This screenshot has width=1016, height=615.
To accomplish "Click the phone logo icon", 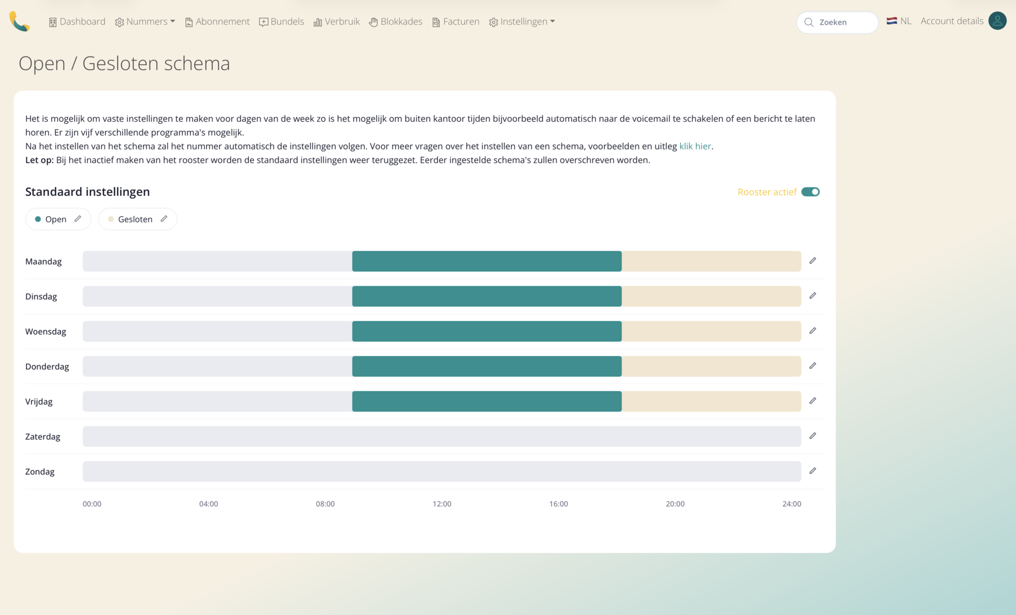I will [x=19, y=21].
